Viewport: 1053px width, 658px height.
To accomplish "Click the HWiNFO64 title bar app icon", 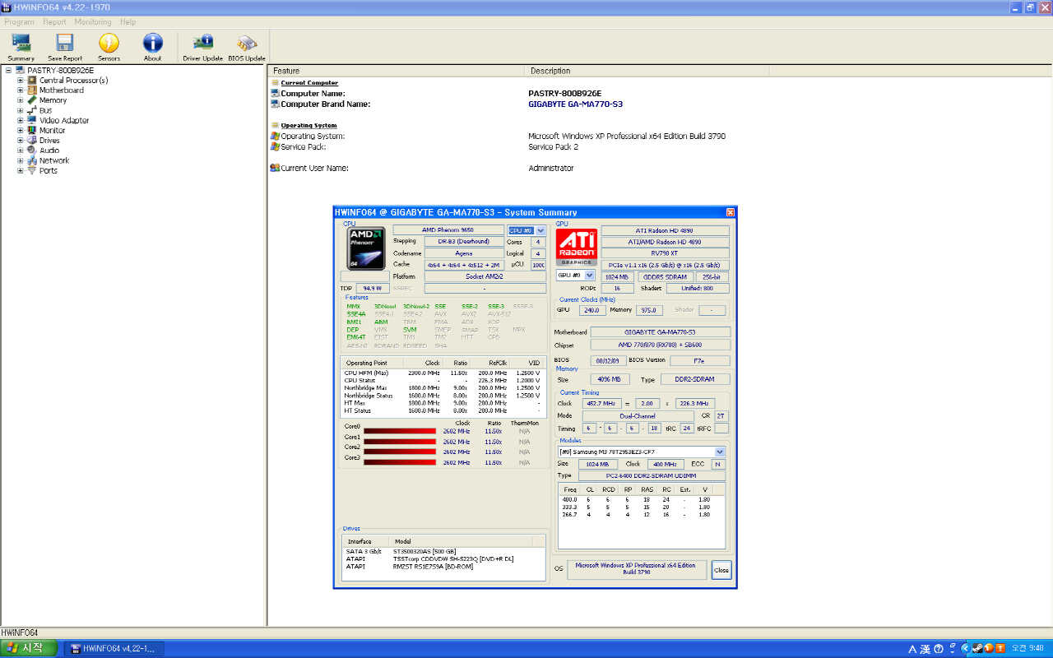I will 7,7.
